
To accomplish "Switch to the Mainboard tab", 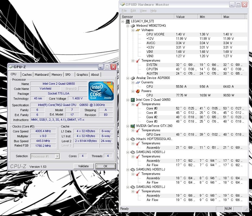I will pos(42,75).
